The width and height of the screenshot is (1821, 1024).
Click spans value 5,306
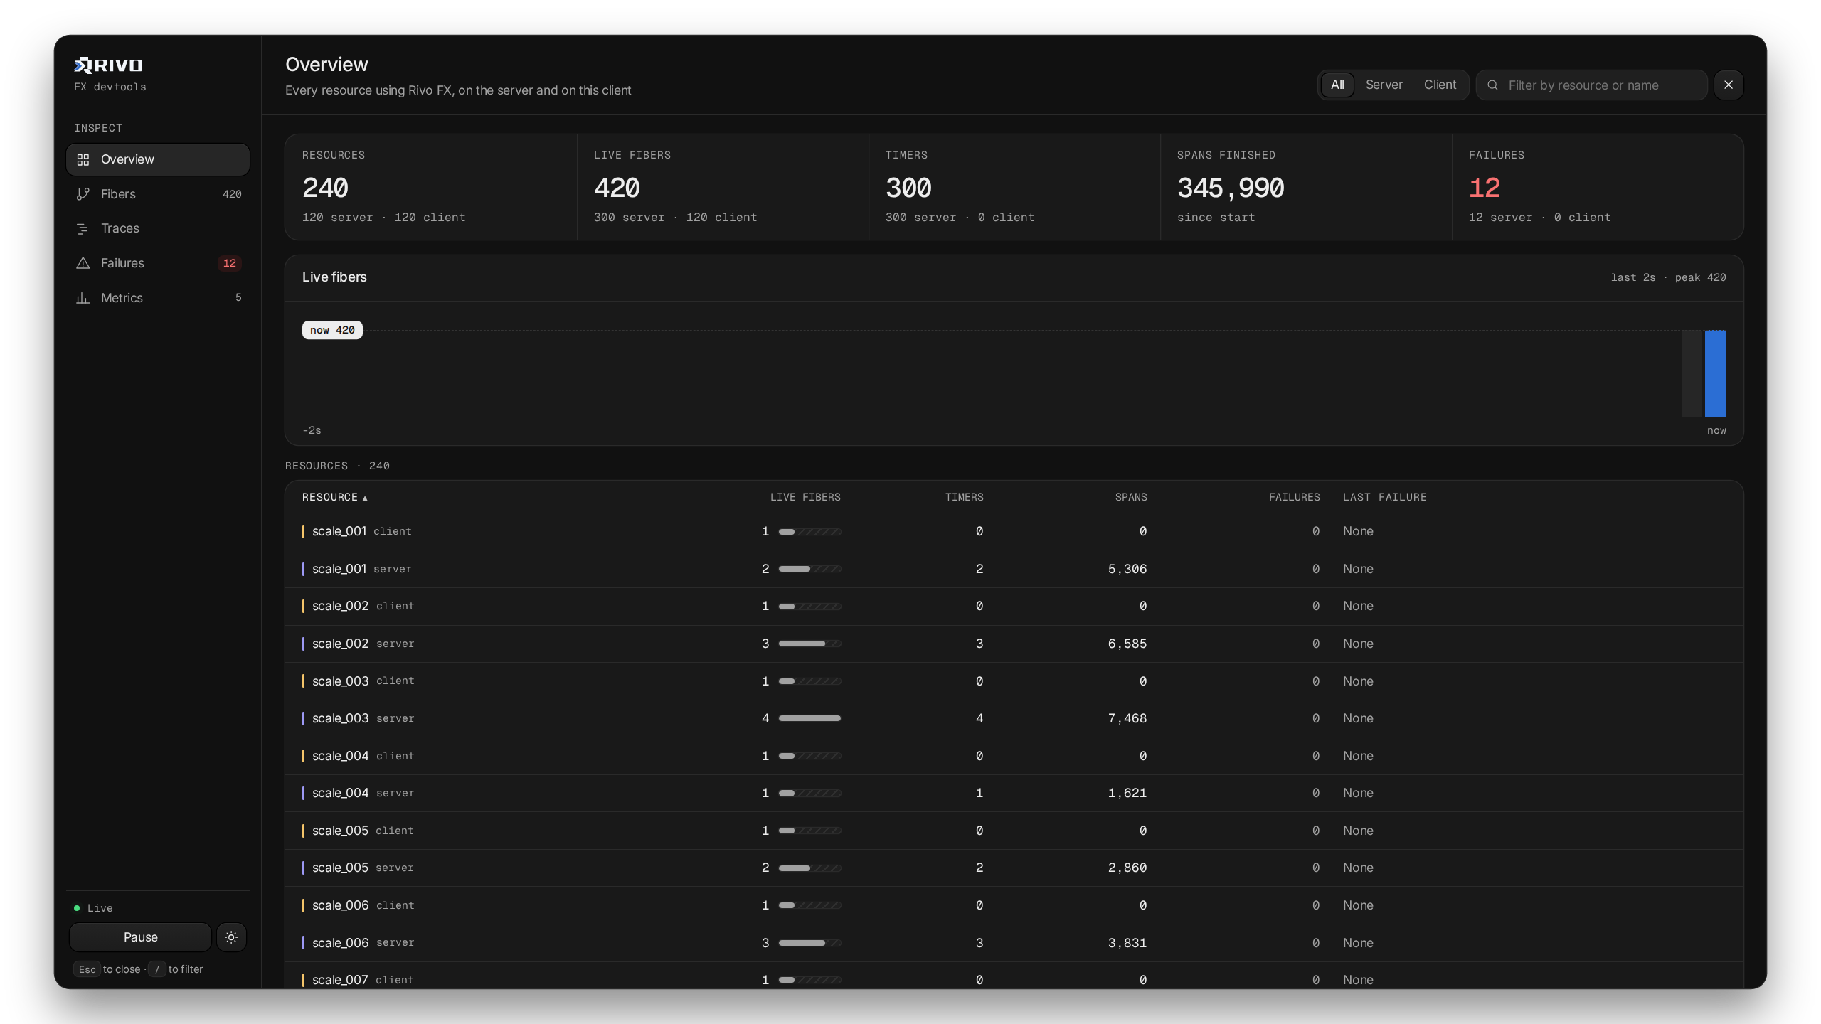pos(1127,569)
